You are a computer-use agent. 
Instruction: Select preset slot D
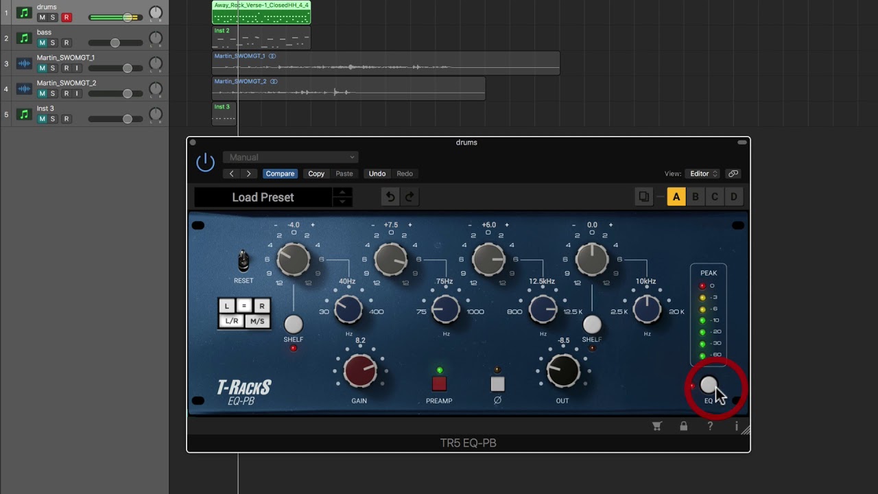[733, 197]
